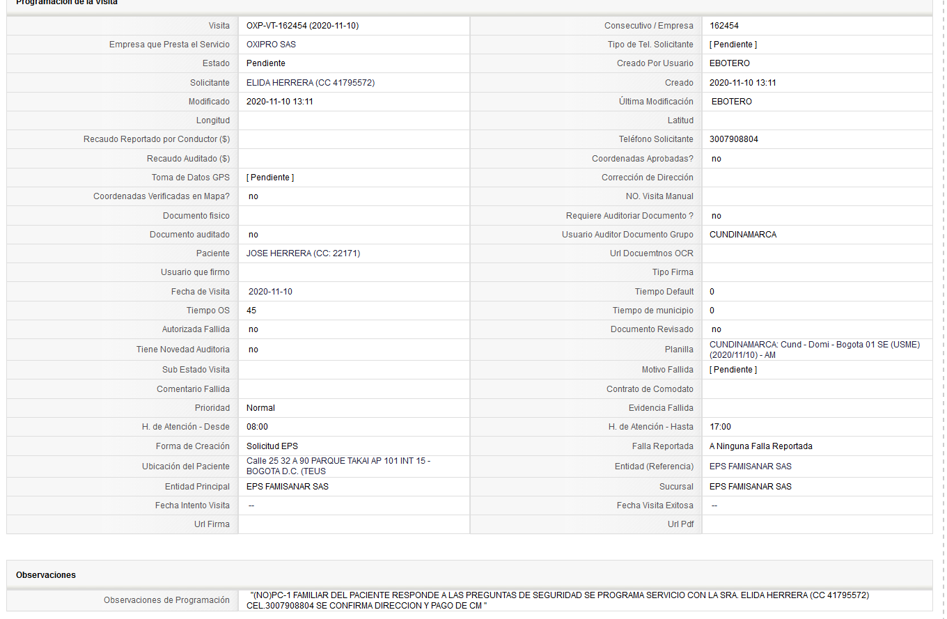947x619 pixels.
Task: Click the auditor group value CUNDINAMARCA
Action: click(743, 235)
